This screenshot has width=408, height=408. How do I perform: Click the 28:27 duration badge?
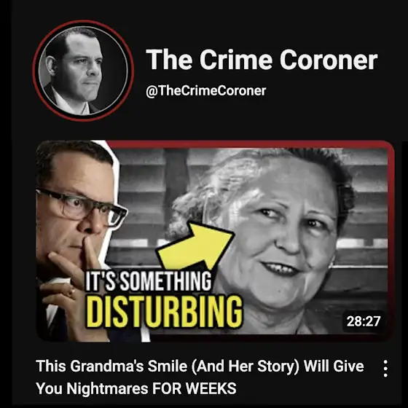pos(364,321)
